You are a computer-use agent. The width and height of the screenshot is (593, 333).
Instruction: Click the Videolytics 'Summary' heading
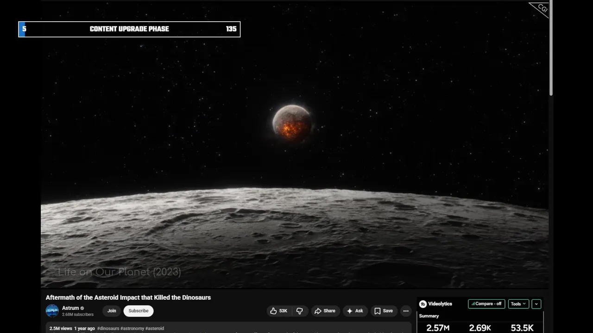[429, 316]
